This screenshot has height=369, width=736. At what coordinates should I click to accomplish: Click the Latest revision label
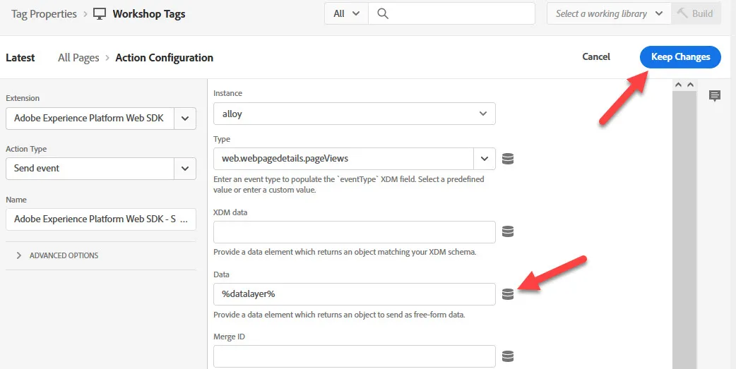click(20, 58)
